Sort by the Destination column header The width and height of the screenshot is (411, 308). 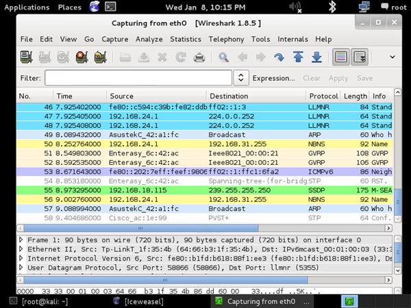pyautogui.click(x=256, y=96)
